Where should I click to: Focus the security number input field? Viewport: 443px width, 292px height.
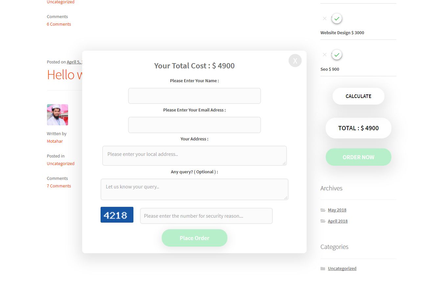pyautogui.click(x=206, y=216)
